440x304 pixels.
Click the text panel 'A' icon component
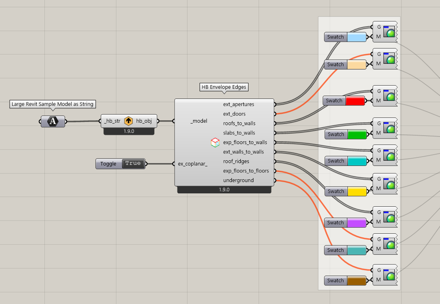(x=53, y=121)
